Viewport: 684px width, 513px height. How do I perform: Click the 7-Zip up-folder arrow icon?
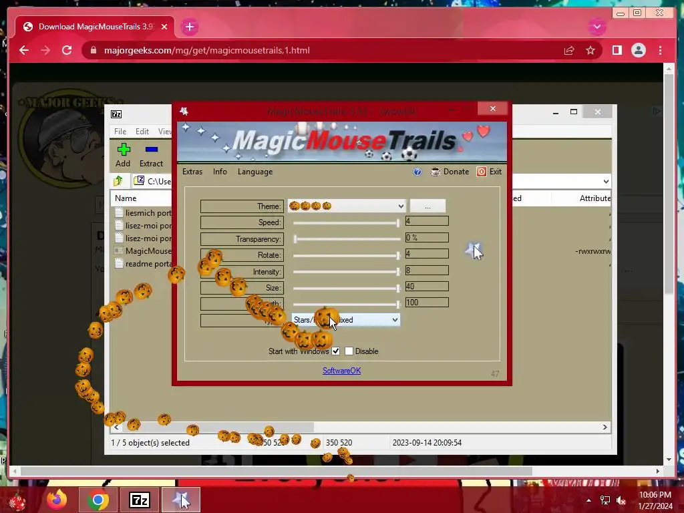click(118, 180)
